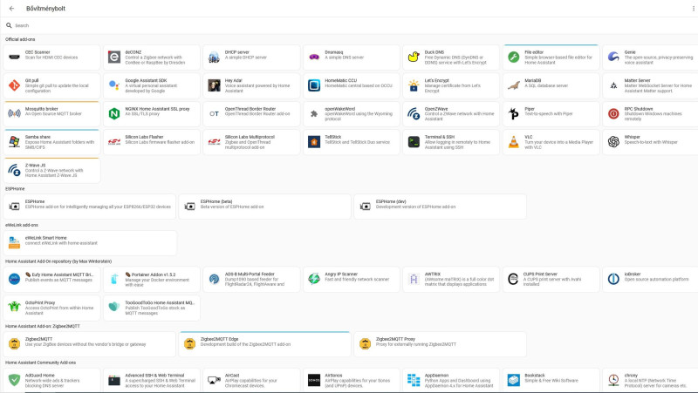Click the Search add-ons field
Viewport: 698px width, 393px height.
coord(349,25)
